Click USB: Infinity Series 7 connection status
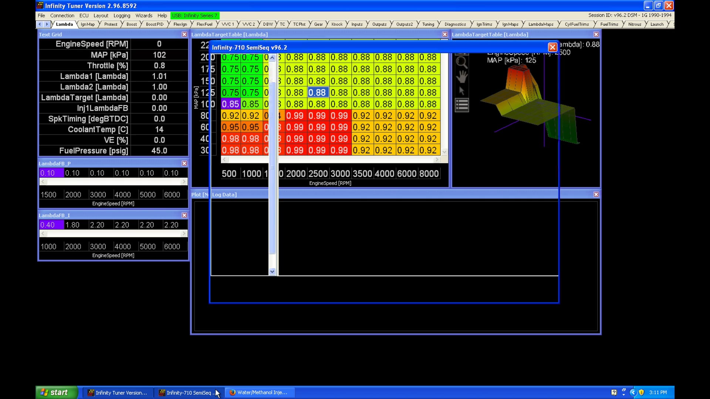Viewport: 710px width, 399px height. click(x=195, y=16)
